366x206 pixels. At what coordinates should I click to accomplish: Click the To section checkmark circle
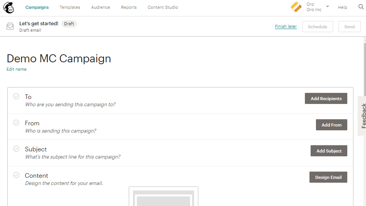pos(16,96)
